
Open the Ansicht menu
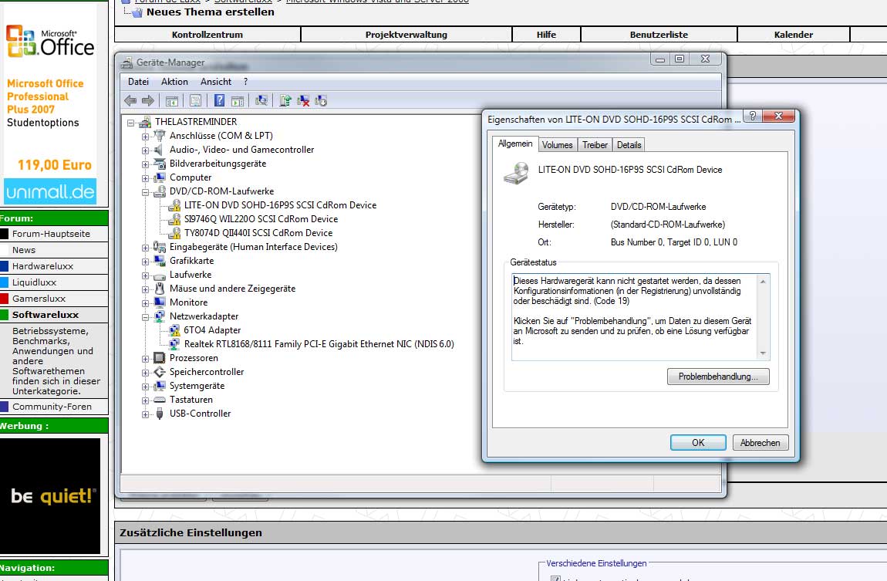click(x=216, y=82)
